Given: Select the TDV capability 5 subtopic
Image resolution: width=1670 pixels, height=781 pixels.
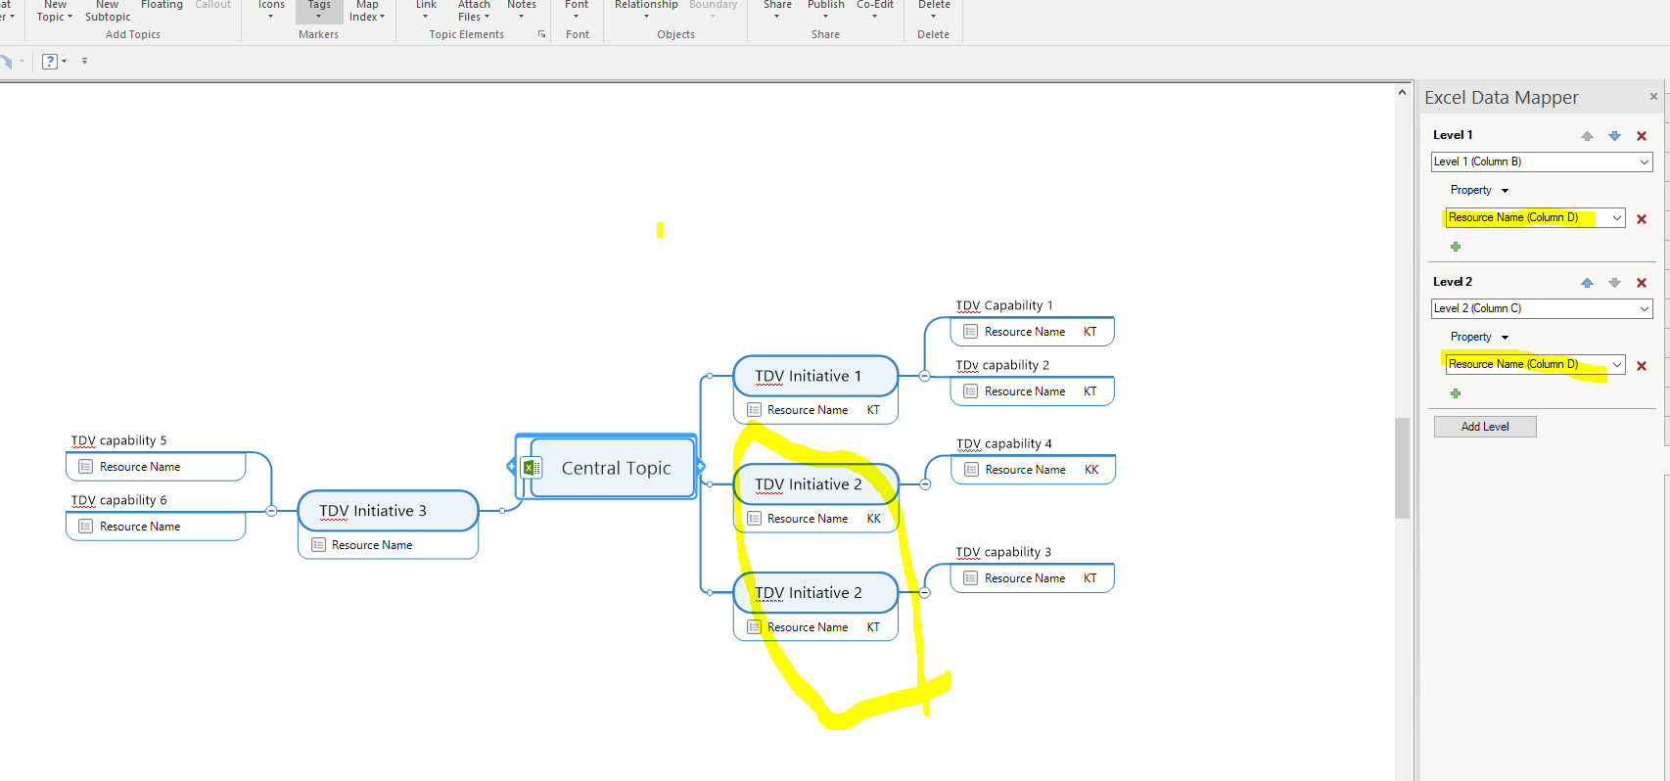Looking at the screenshot, I should tap(118, 440).
